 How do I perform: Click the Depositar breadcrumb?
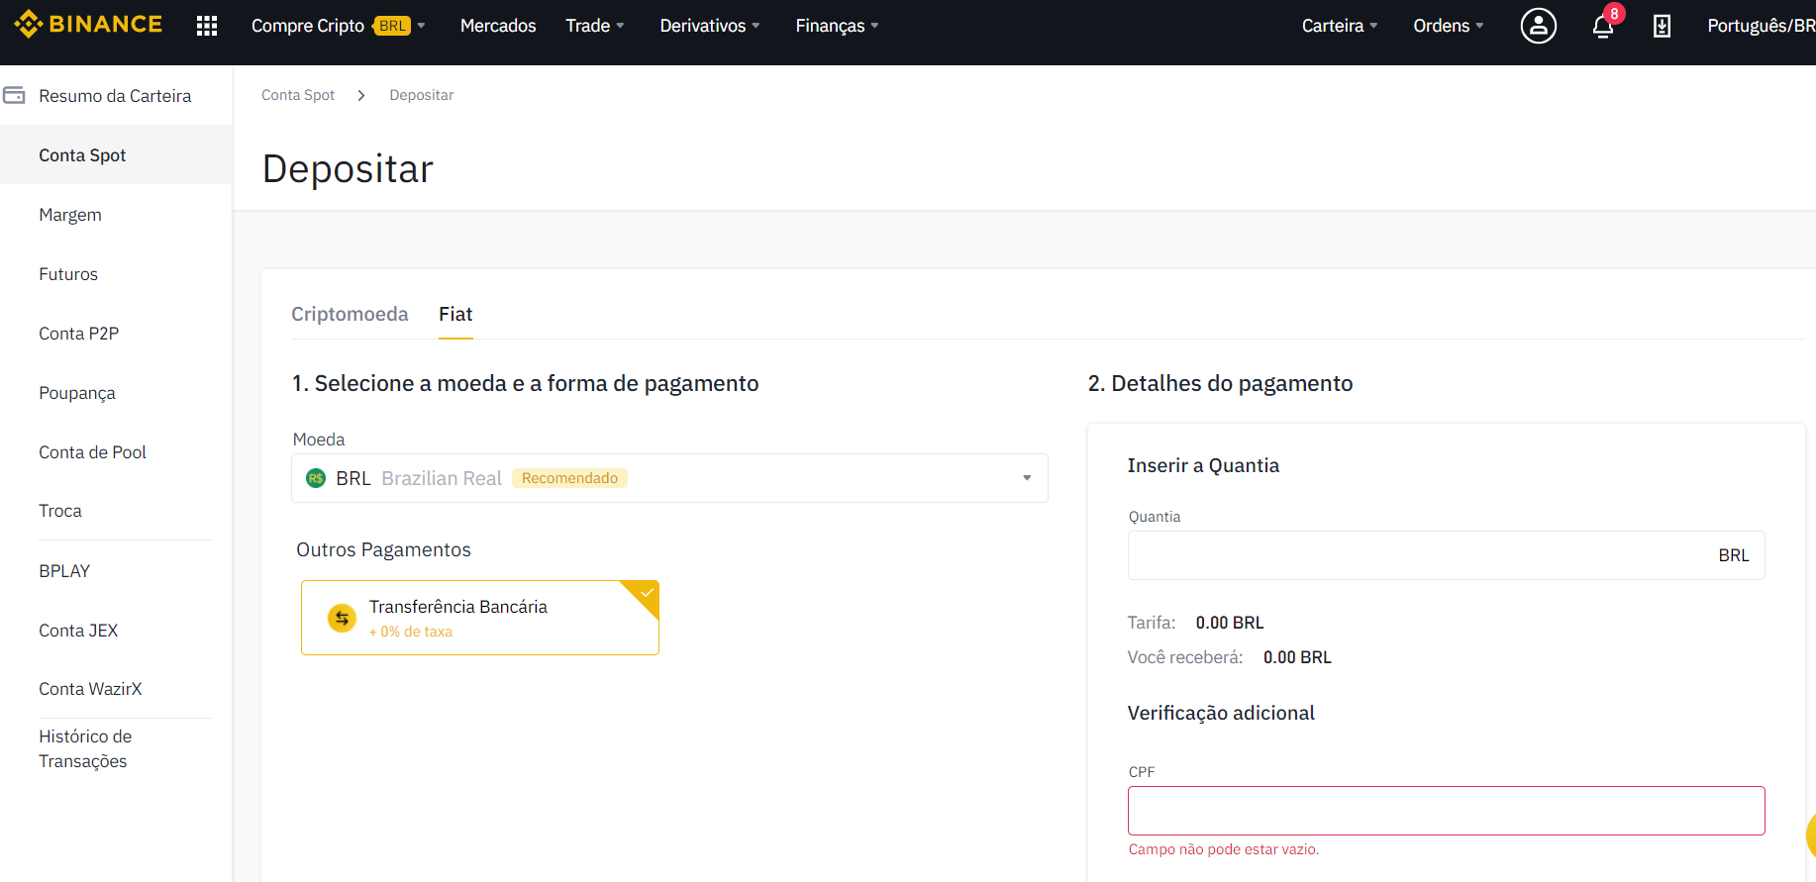422,95
